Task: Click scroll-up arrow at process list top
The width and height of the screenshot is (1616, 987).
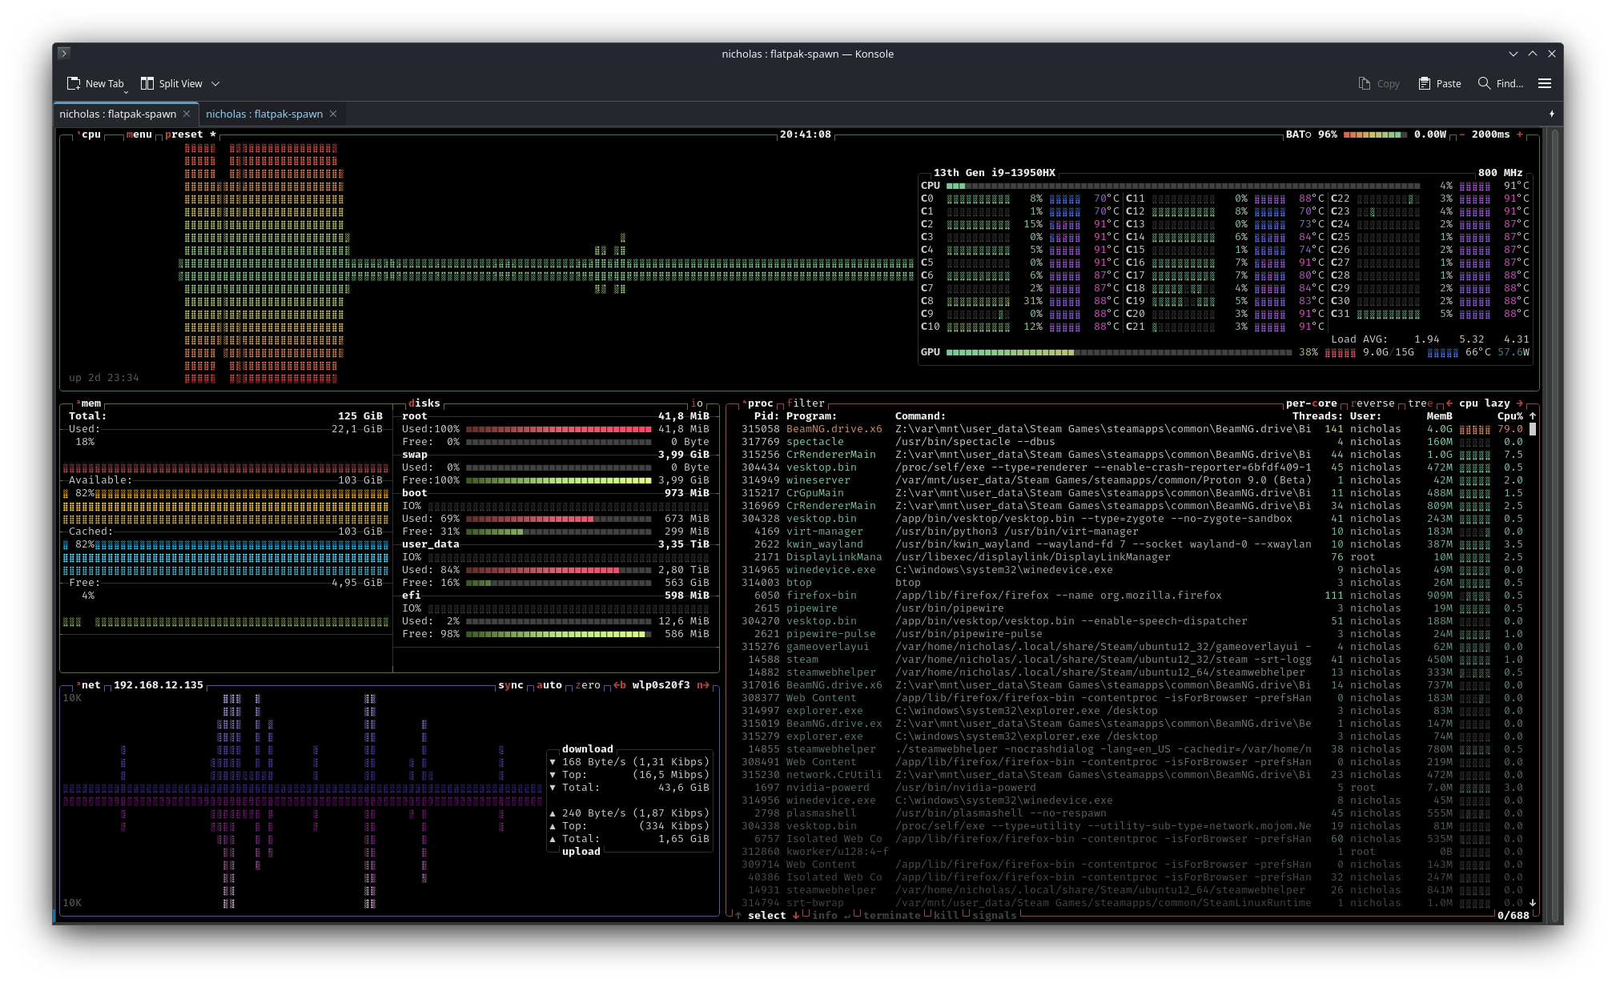Action: [1533, 416]
